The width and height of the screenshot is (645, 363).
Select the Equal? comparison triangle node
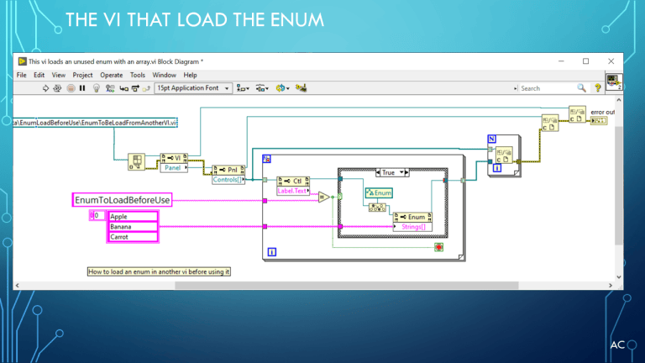[x=324, y=197]
